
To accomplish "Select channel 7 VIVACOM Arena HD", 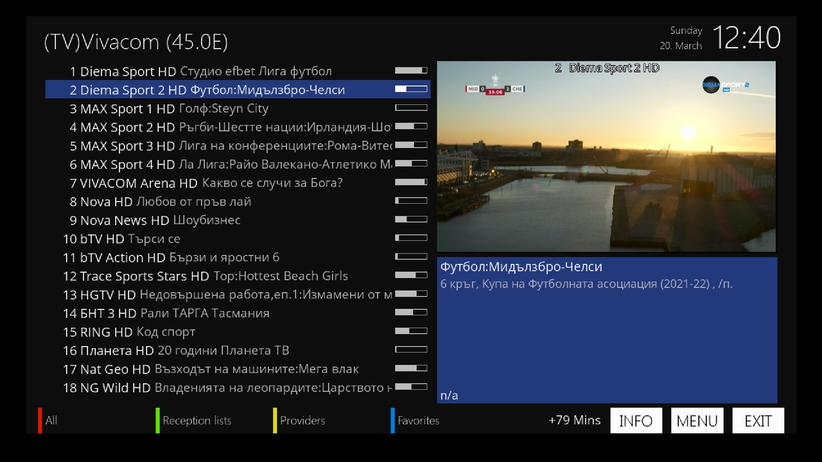I will [238, 183].
